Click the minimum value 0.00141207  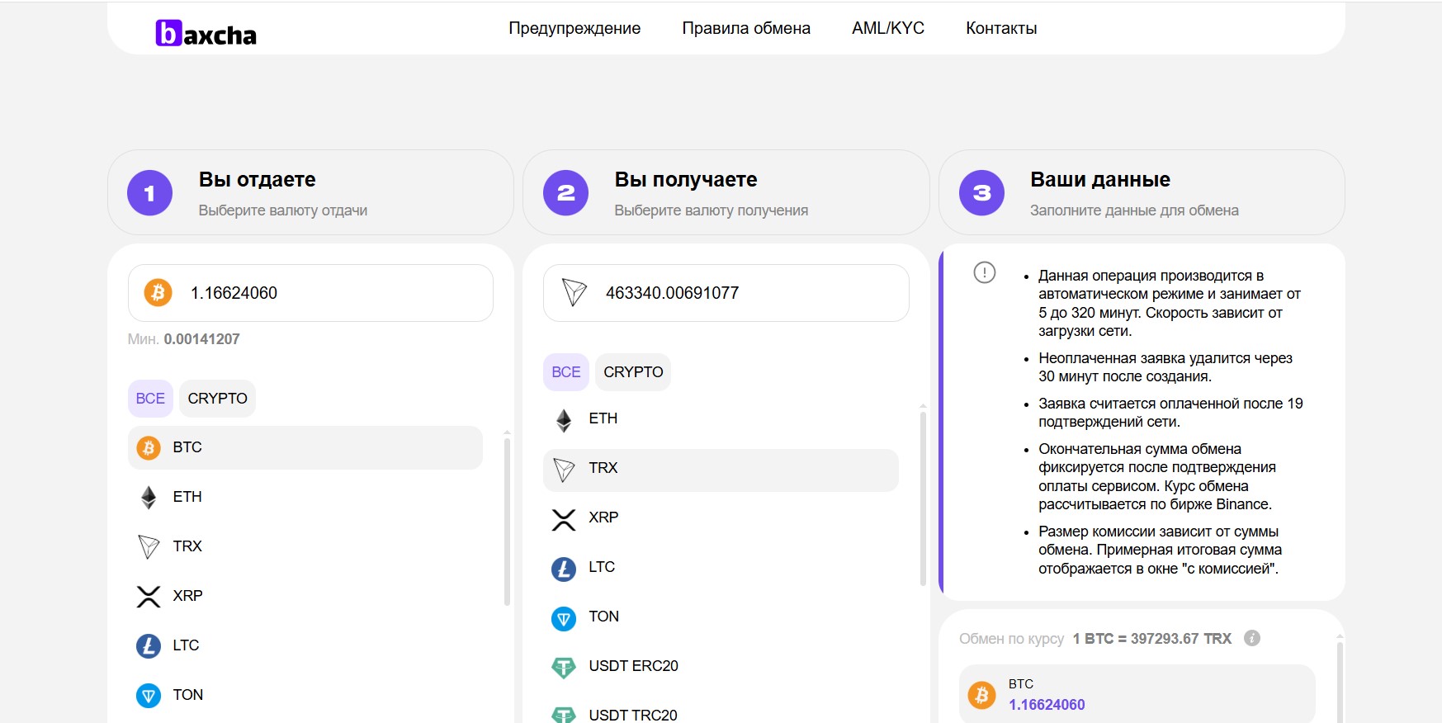pyautogui.click(x=201, y=339)
